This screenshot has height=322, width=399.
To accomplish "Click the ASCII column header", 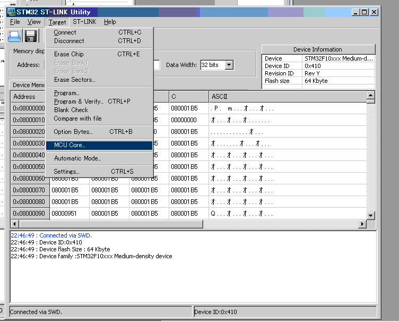I will coord(288,97).
